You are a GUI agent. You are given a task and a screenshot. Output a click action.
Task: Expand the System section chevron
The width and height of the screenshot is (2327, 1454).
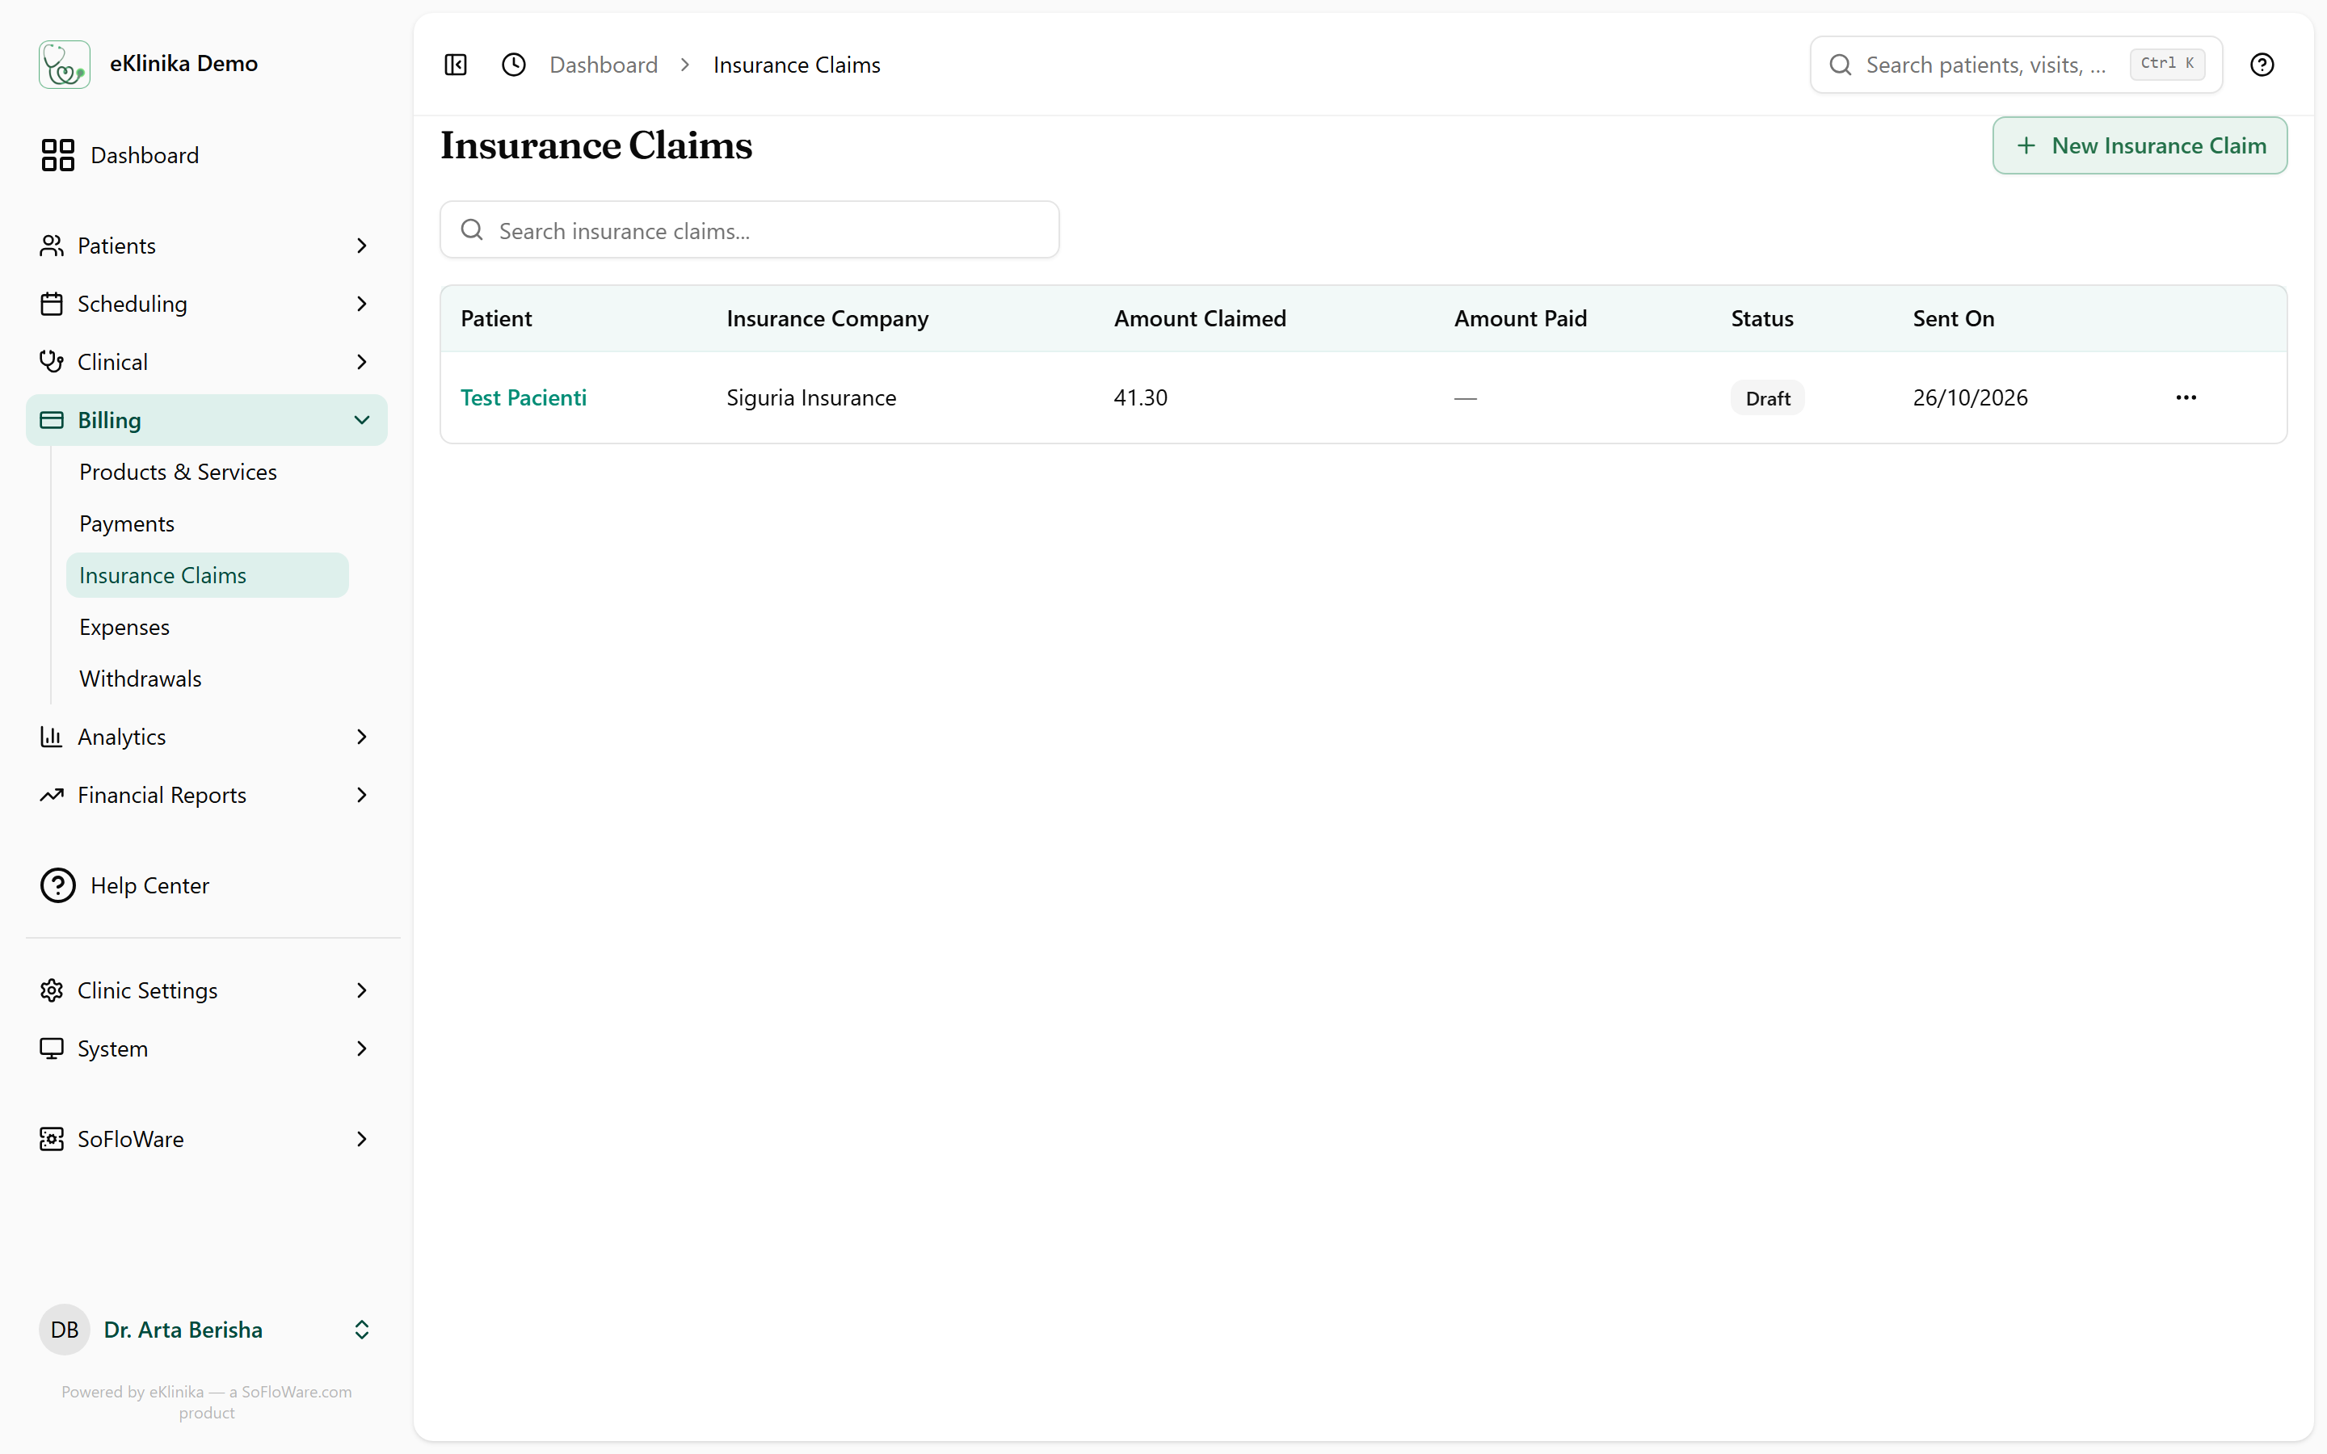click(x=361, y=1048)
